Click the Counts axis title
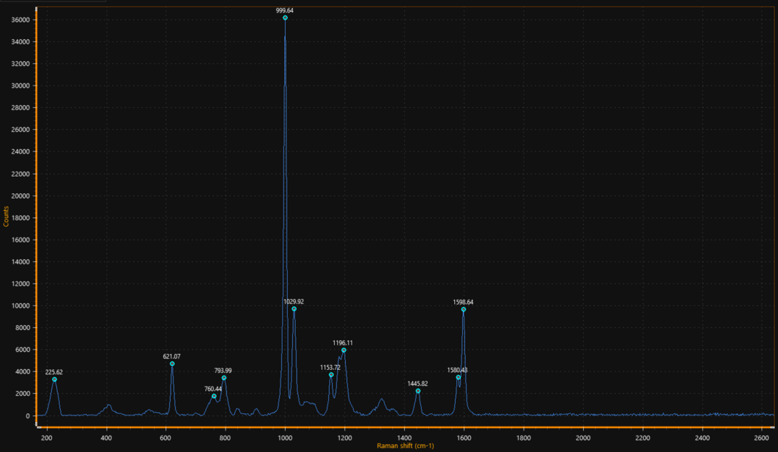 tap(6, 216)
